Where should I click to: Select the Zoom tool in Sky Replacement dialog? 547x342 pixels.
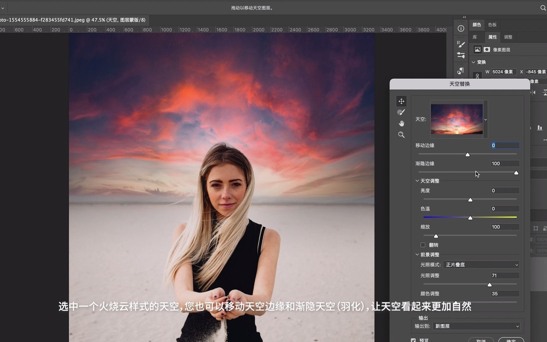coord(401,135)
